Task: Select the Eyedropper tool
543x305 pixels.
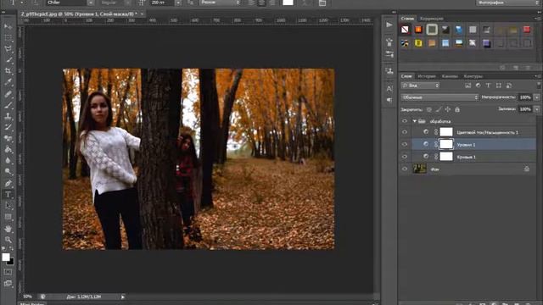Action: tap(8, 82)
